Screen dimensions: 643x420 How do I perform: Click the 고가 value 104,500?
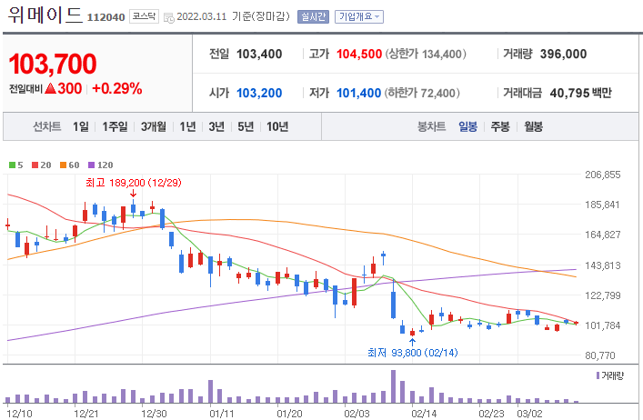(x=359, y=54)
